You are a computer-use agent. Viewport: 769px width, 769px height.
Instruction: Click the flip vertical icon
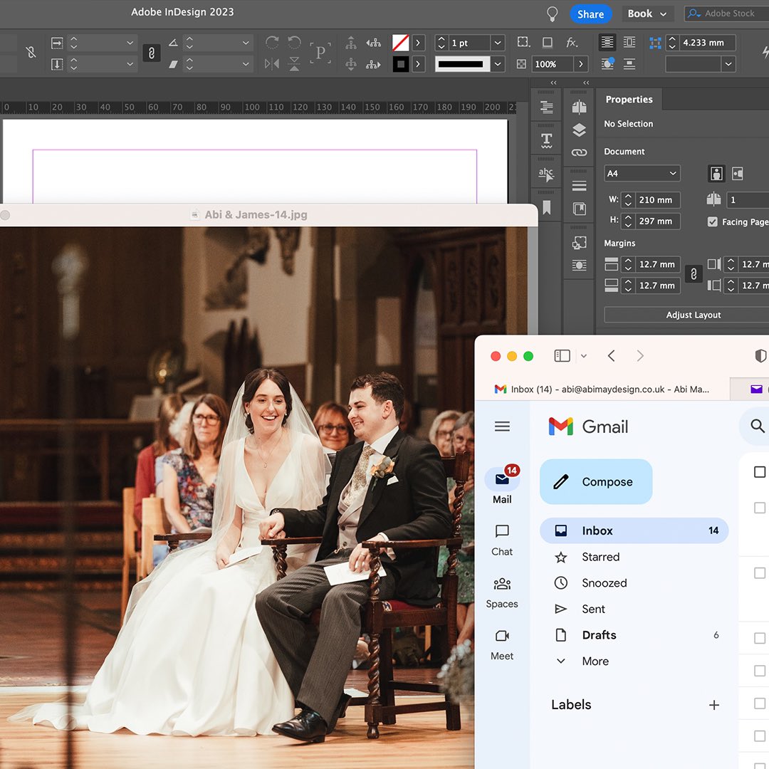coord(294,64)
